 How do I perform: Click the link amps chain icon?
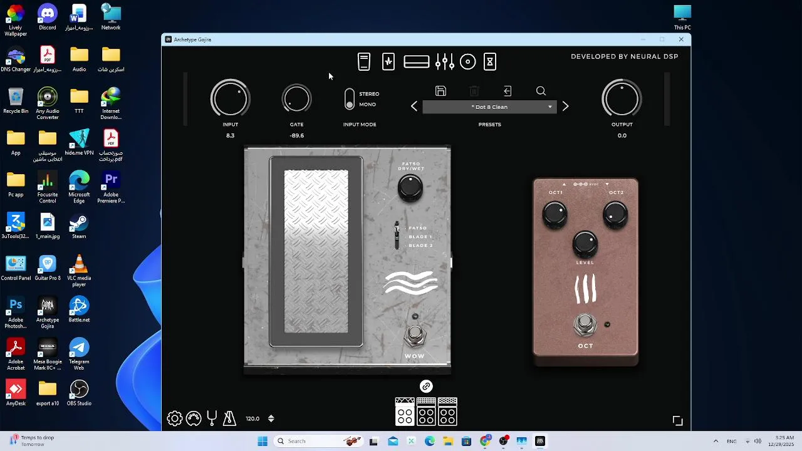click(x=426, y=386)
